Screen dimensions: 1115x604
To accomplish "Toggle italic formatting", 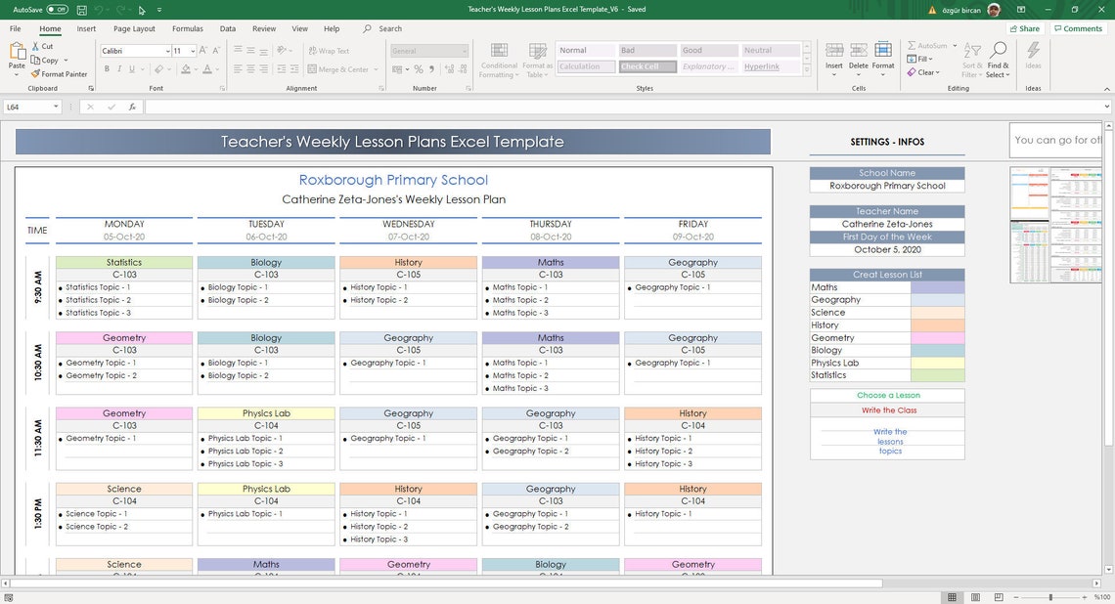I will pyautogui.click(x=119, y=68).
